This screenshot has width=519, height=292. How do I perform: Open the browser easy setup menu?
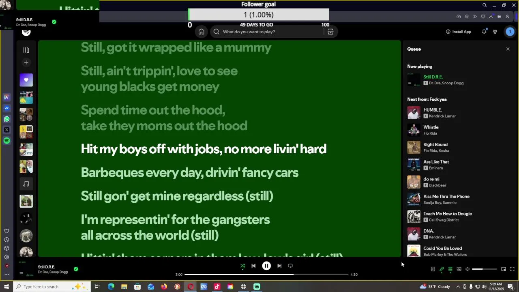pos(499,17)
